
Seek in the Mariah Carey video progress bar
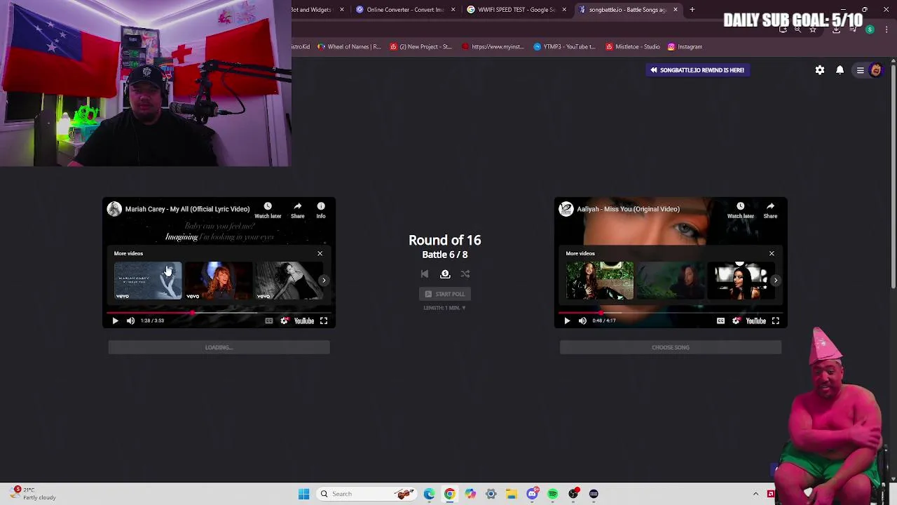click(x=219, y=312)
